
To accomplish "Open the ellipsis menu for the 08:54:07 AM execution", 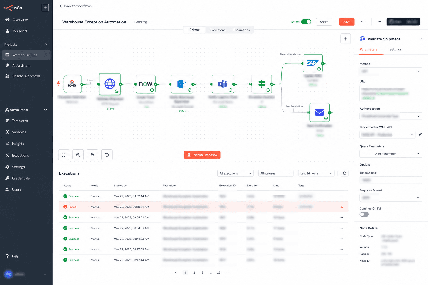I will [x=342, y=228].
